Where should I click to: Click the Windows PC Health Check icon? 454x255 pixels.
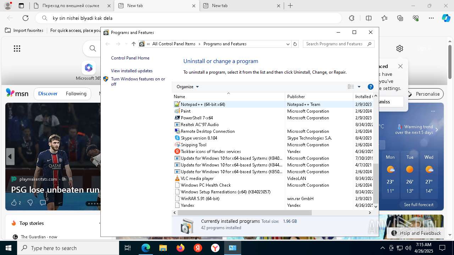177,185
